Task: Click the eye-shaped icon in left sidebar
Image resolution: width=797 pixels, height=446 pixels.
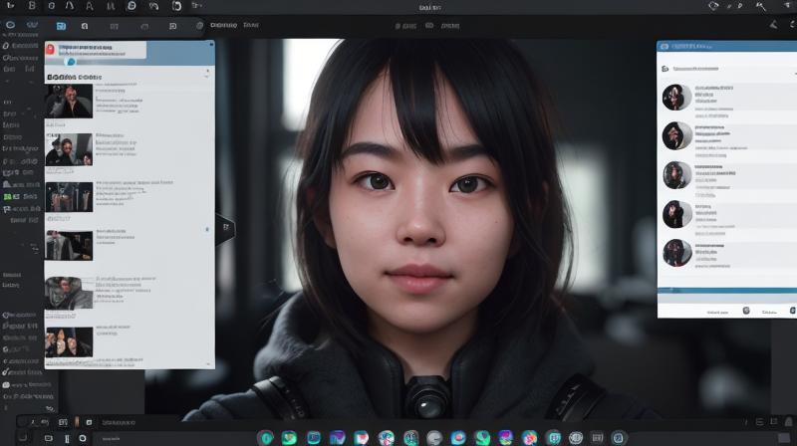Action: coord(10,24)
